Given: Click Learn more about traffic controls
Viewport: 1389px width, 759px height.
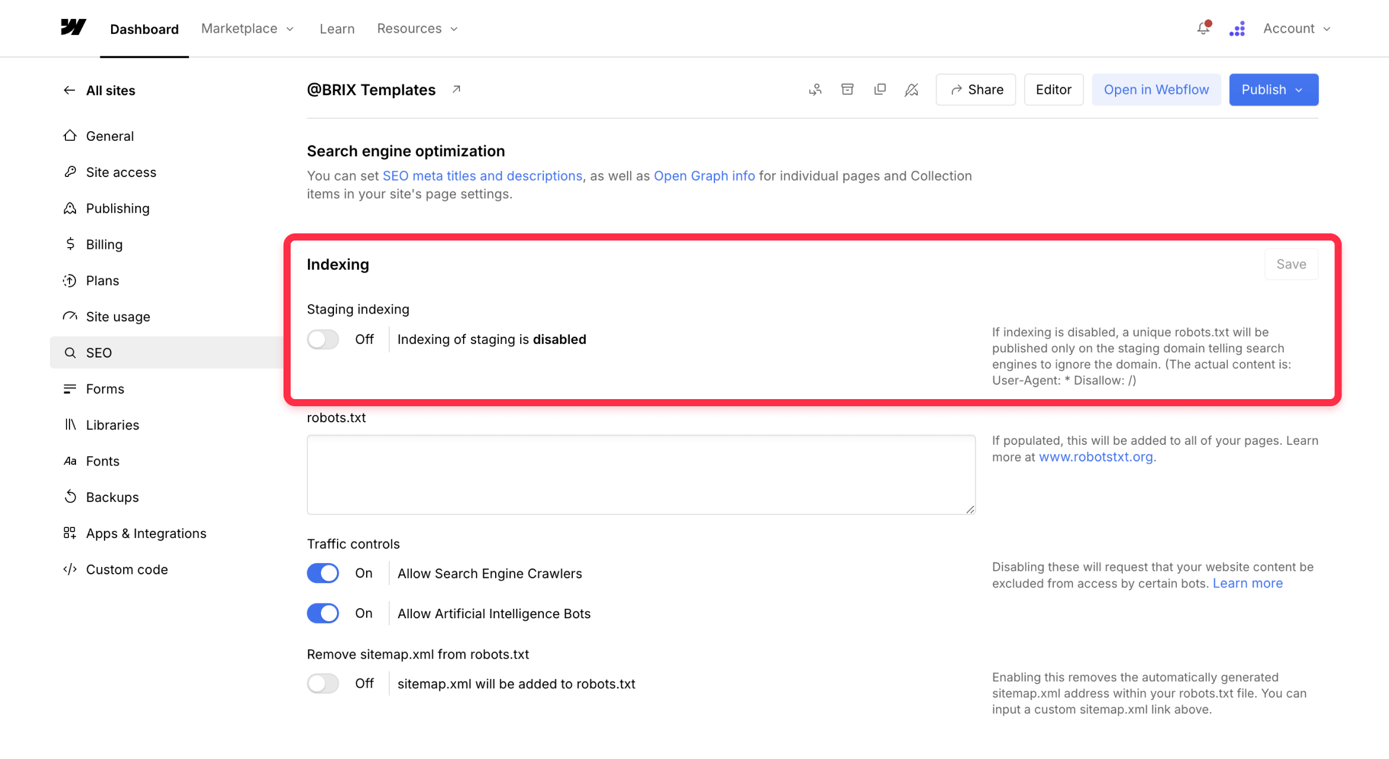Looking at the screenshot, I should (x=1248, y=583).
